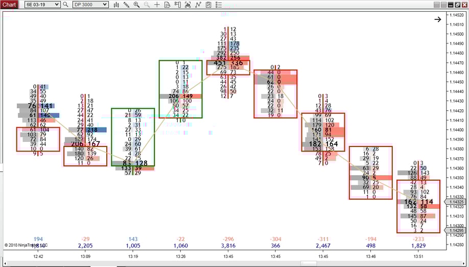Viewport: 469px width, 267px height.
Task: Select the drawing tools pencil icon
Action: click(127, 5)
